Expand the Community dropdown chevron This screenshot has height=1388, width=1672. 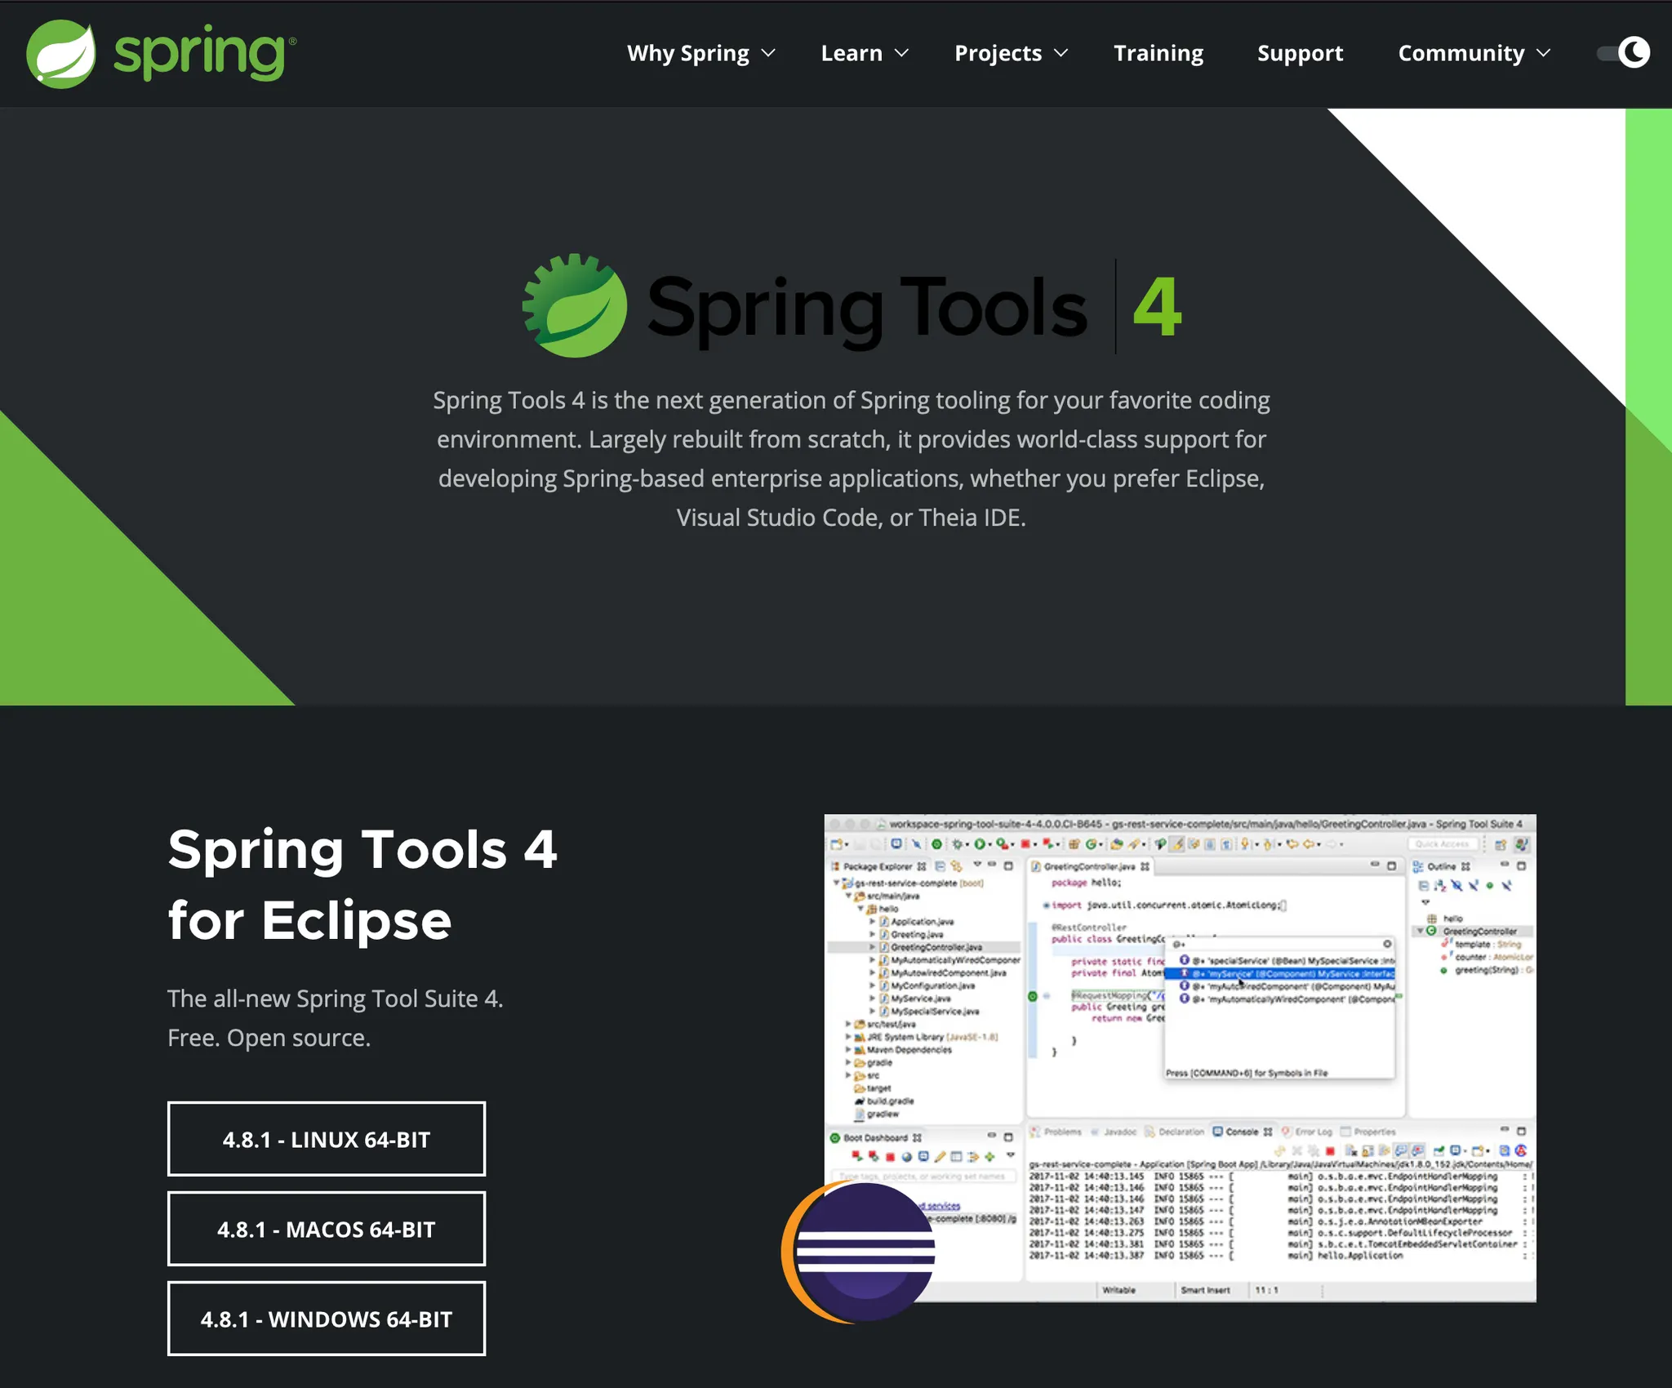coord(1543,53)
